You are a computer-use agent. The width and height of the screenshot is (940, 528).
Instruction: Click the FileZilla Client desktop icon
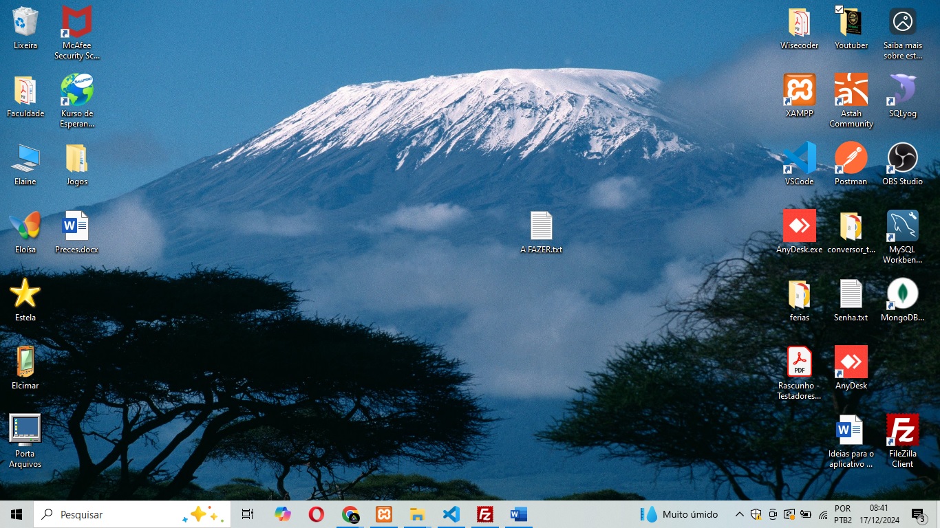(902, 431)
